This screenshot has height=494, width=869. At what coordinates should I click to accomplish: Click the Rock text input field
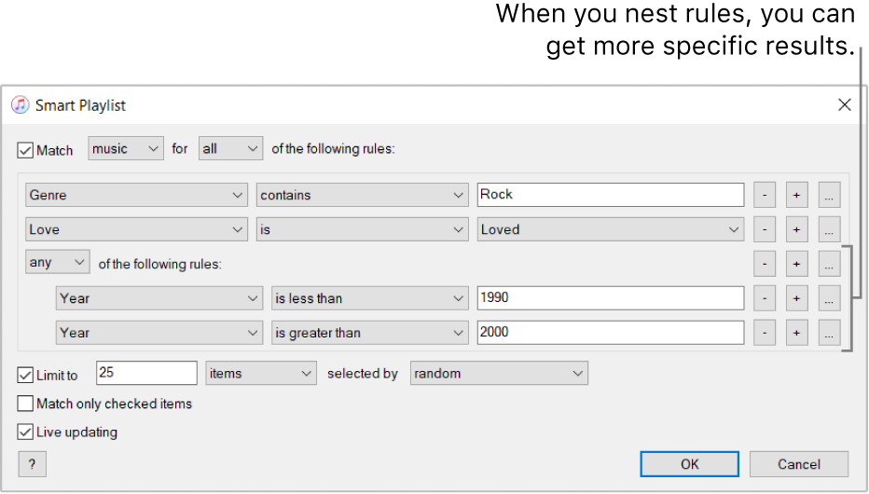[x=610, y=195]
